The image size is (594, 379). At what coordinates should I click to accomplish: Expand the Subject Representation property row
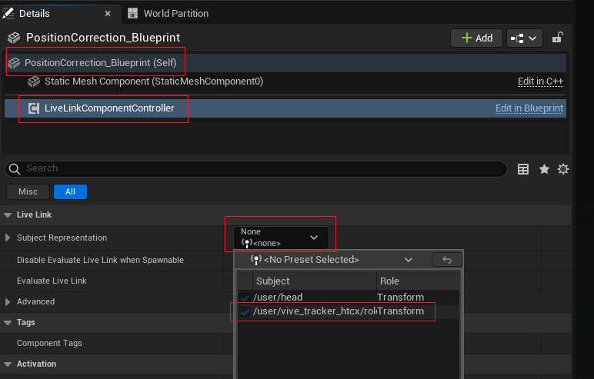[8, 238]
